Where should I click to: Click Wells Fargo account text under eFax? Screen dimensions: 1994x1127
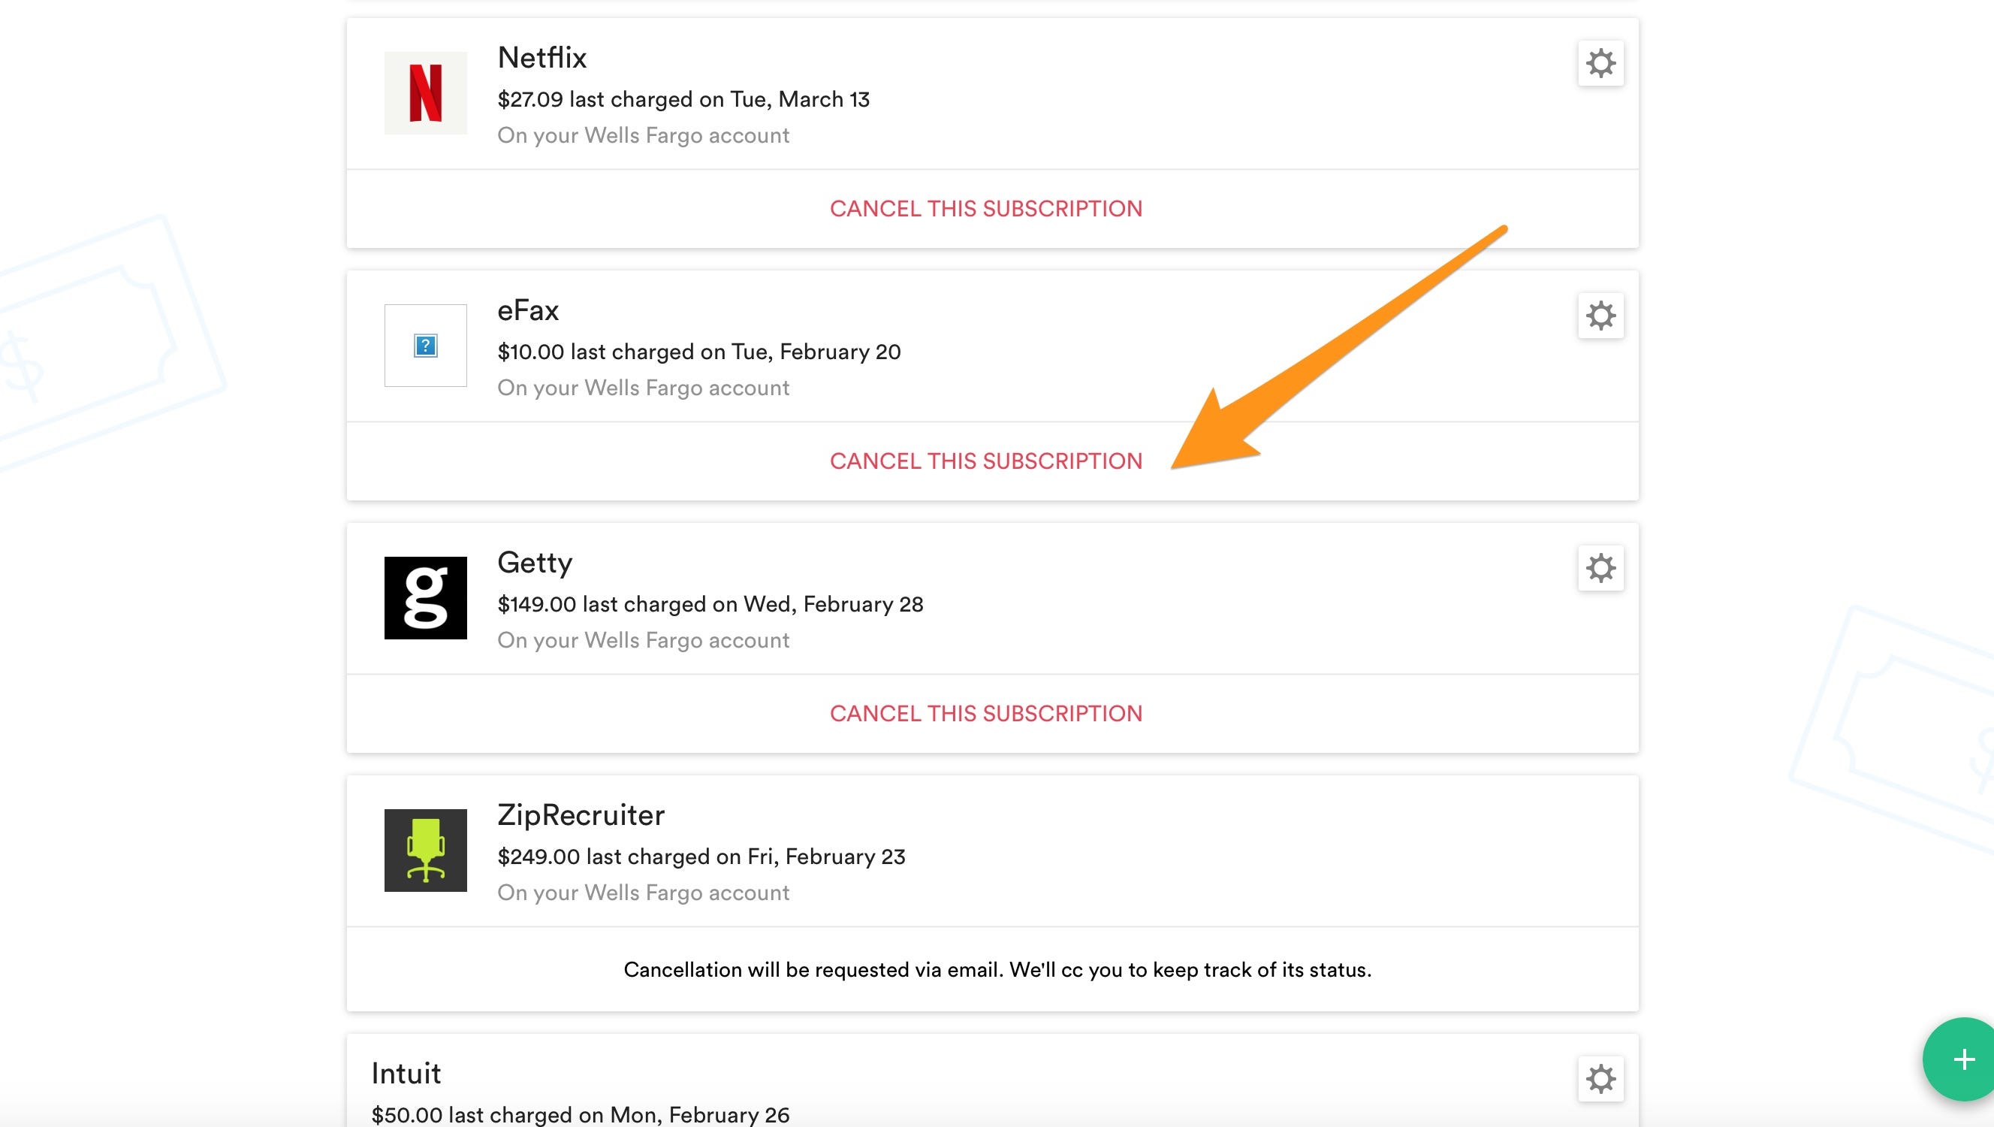643,388
